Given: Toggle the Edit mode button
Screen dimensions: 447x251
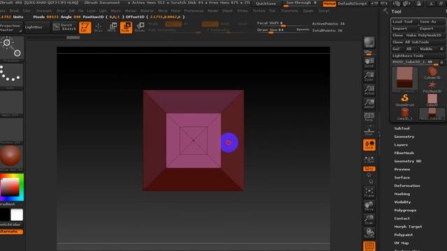Looking at the screenshot, I should 85,27.
